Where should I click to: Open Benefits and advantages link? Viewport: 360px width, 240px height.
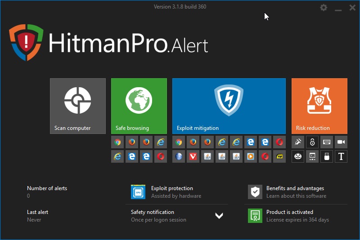[295, 188]
